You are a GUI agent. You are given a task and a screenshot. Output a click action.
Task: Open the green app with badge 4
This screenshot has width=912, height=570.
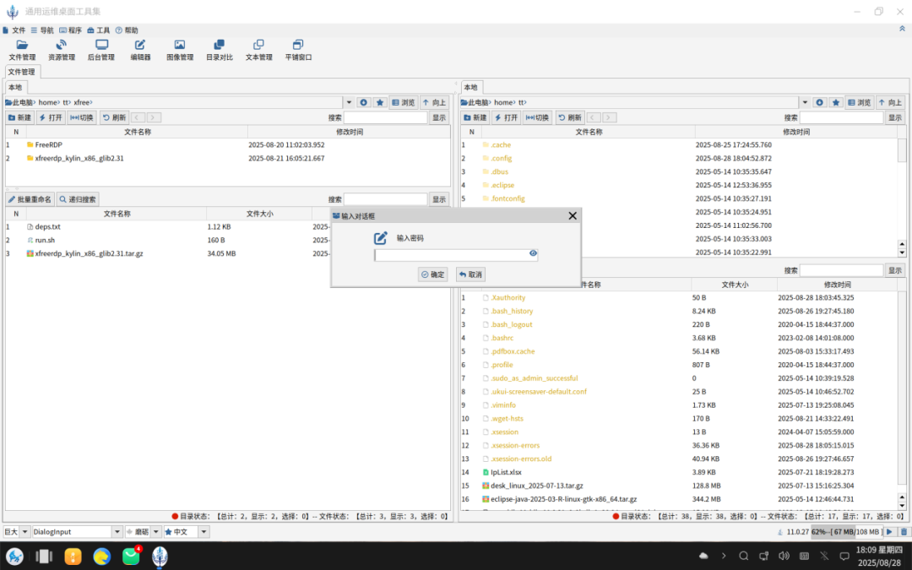pyautogui.click(x=132, y=556)
